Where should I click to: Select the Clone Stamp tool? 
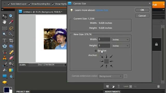pos(5,58)
